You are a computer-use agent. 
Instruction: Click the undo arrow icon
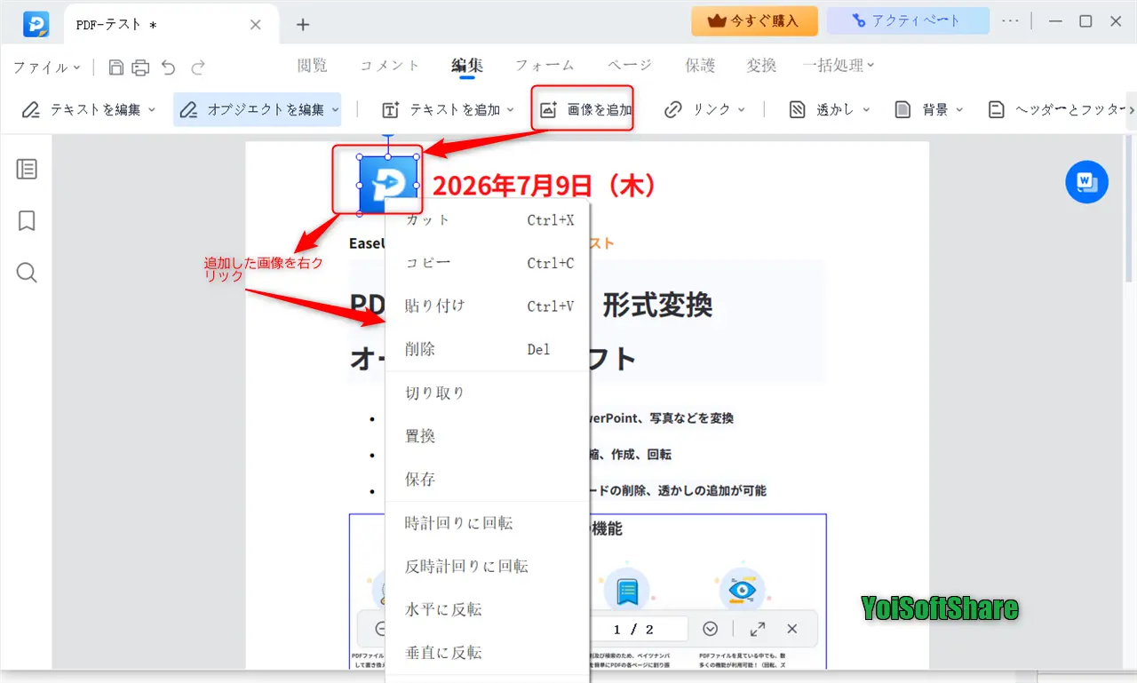[169, 67]
